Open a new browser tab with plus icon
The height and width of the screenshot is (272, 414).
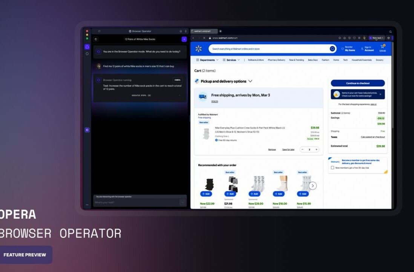coord(221,31)
